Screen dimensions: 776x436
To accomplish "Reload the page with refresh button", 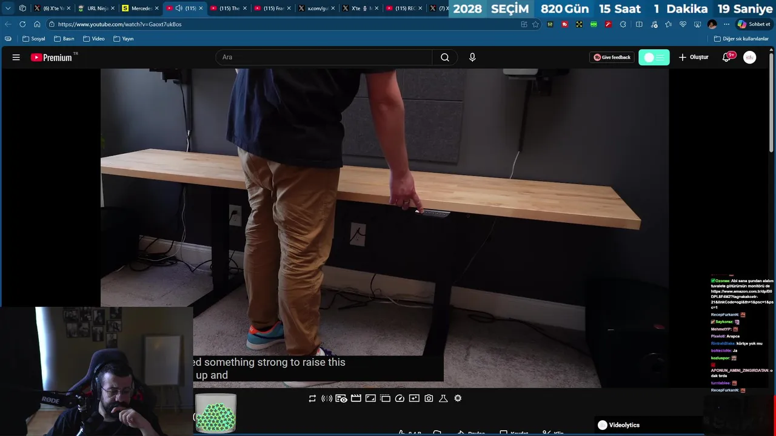I will click(x=22, y=24).
